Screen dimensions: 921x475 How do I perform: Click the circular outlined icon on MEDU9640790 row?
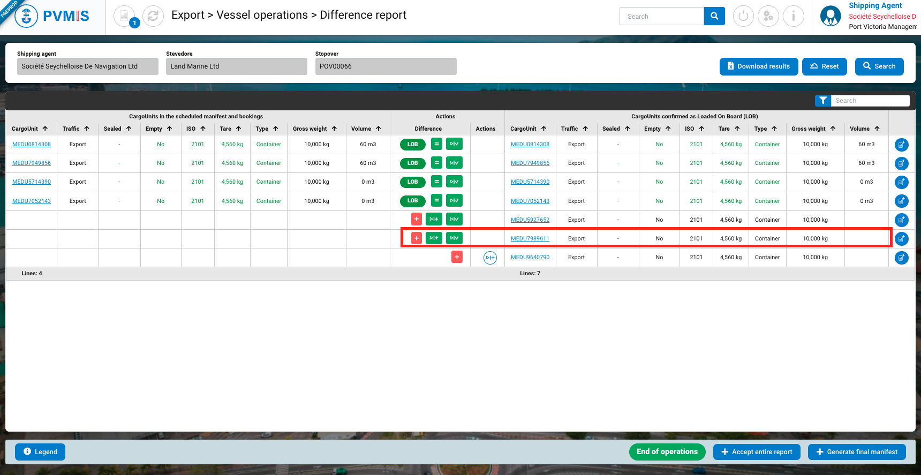pyautogui.click(x=490, y=258)
